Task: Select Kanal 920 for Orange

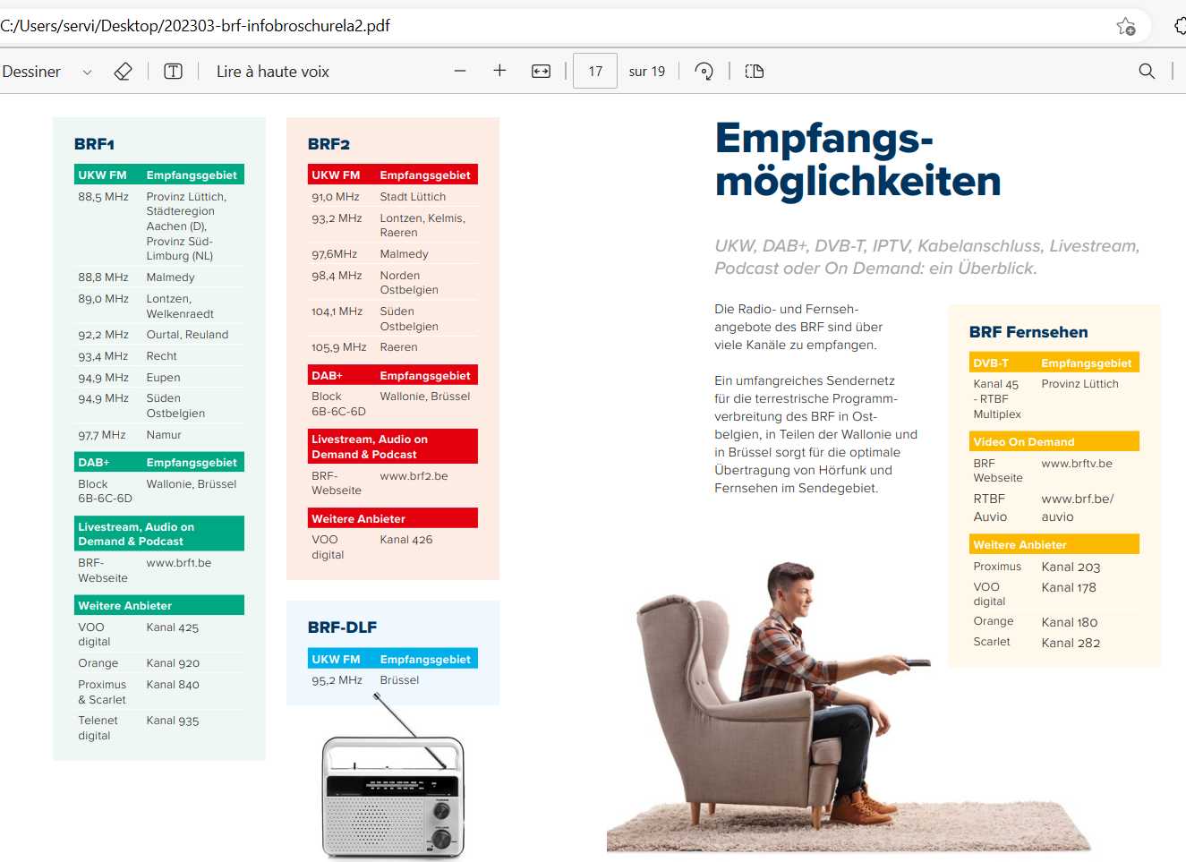Action: 173,663
